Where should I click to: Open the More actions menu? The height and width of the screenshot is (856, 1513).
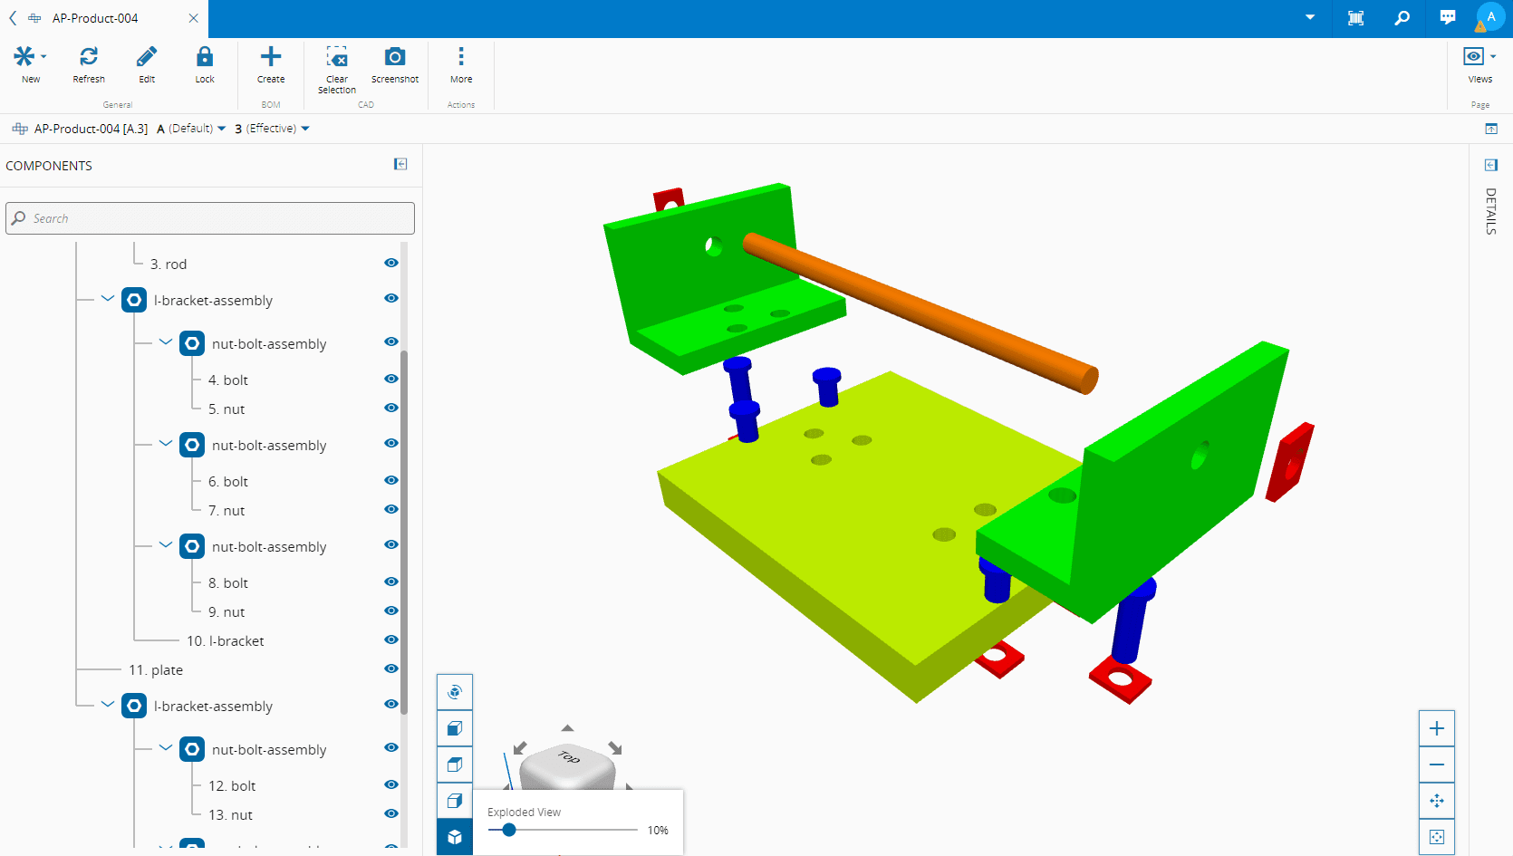461,57
